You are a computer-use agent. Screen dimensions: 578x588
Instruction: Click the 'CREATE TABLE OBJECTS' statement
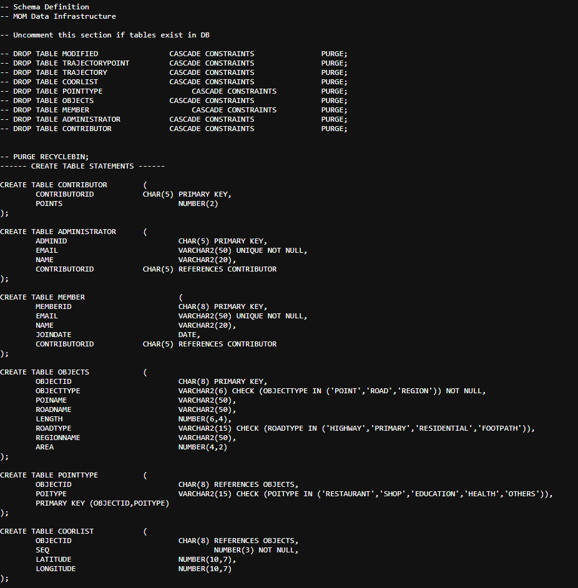(45, 373)
